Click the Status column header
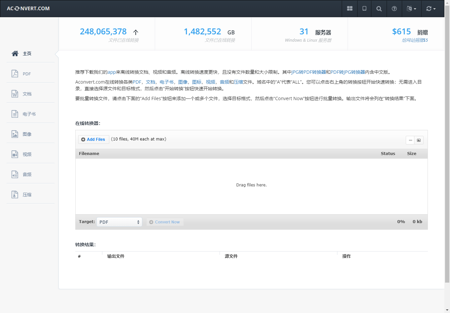 (388, 154)
